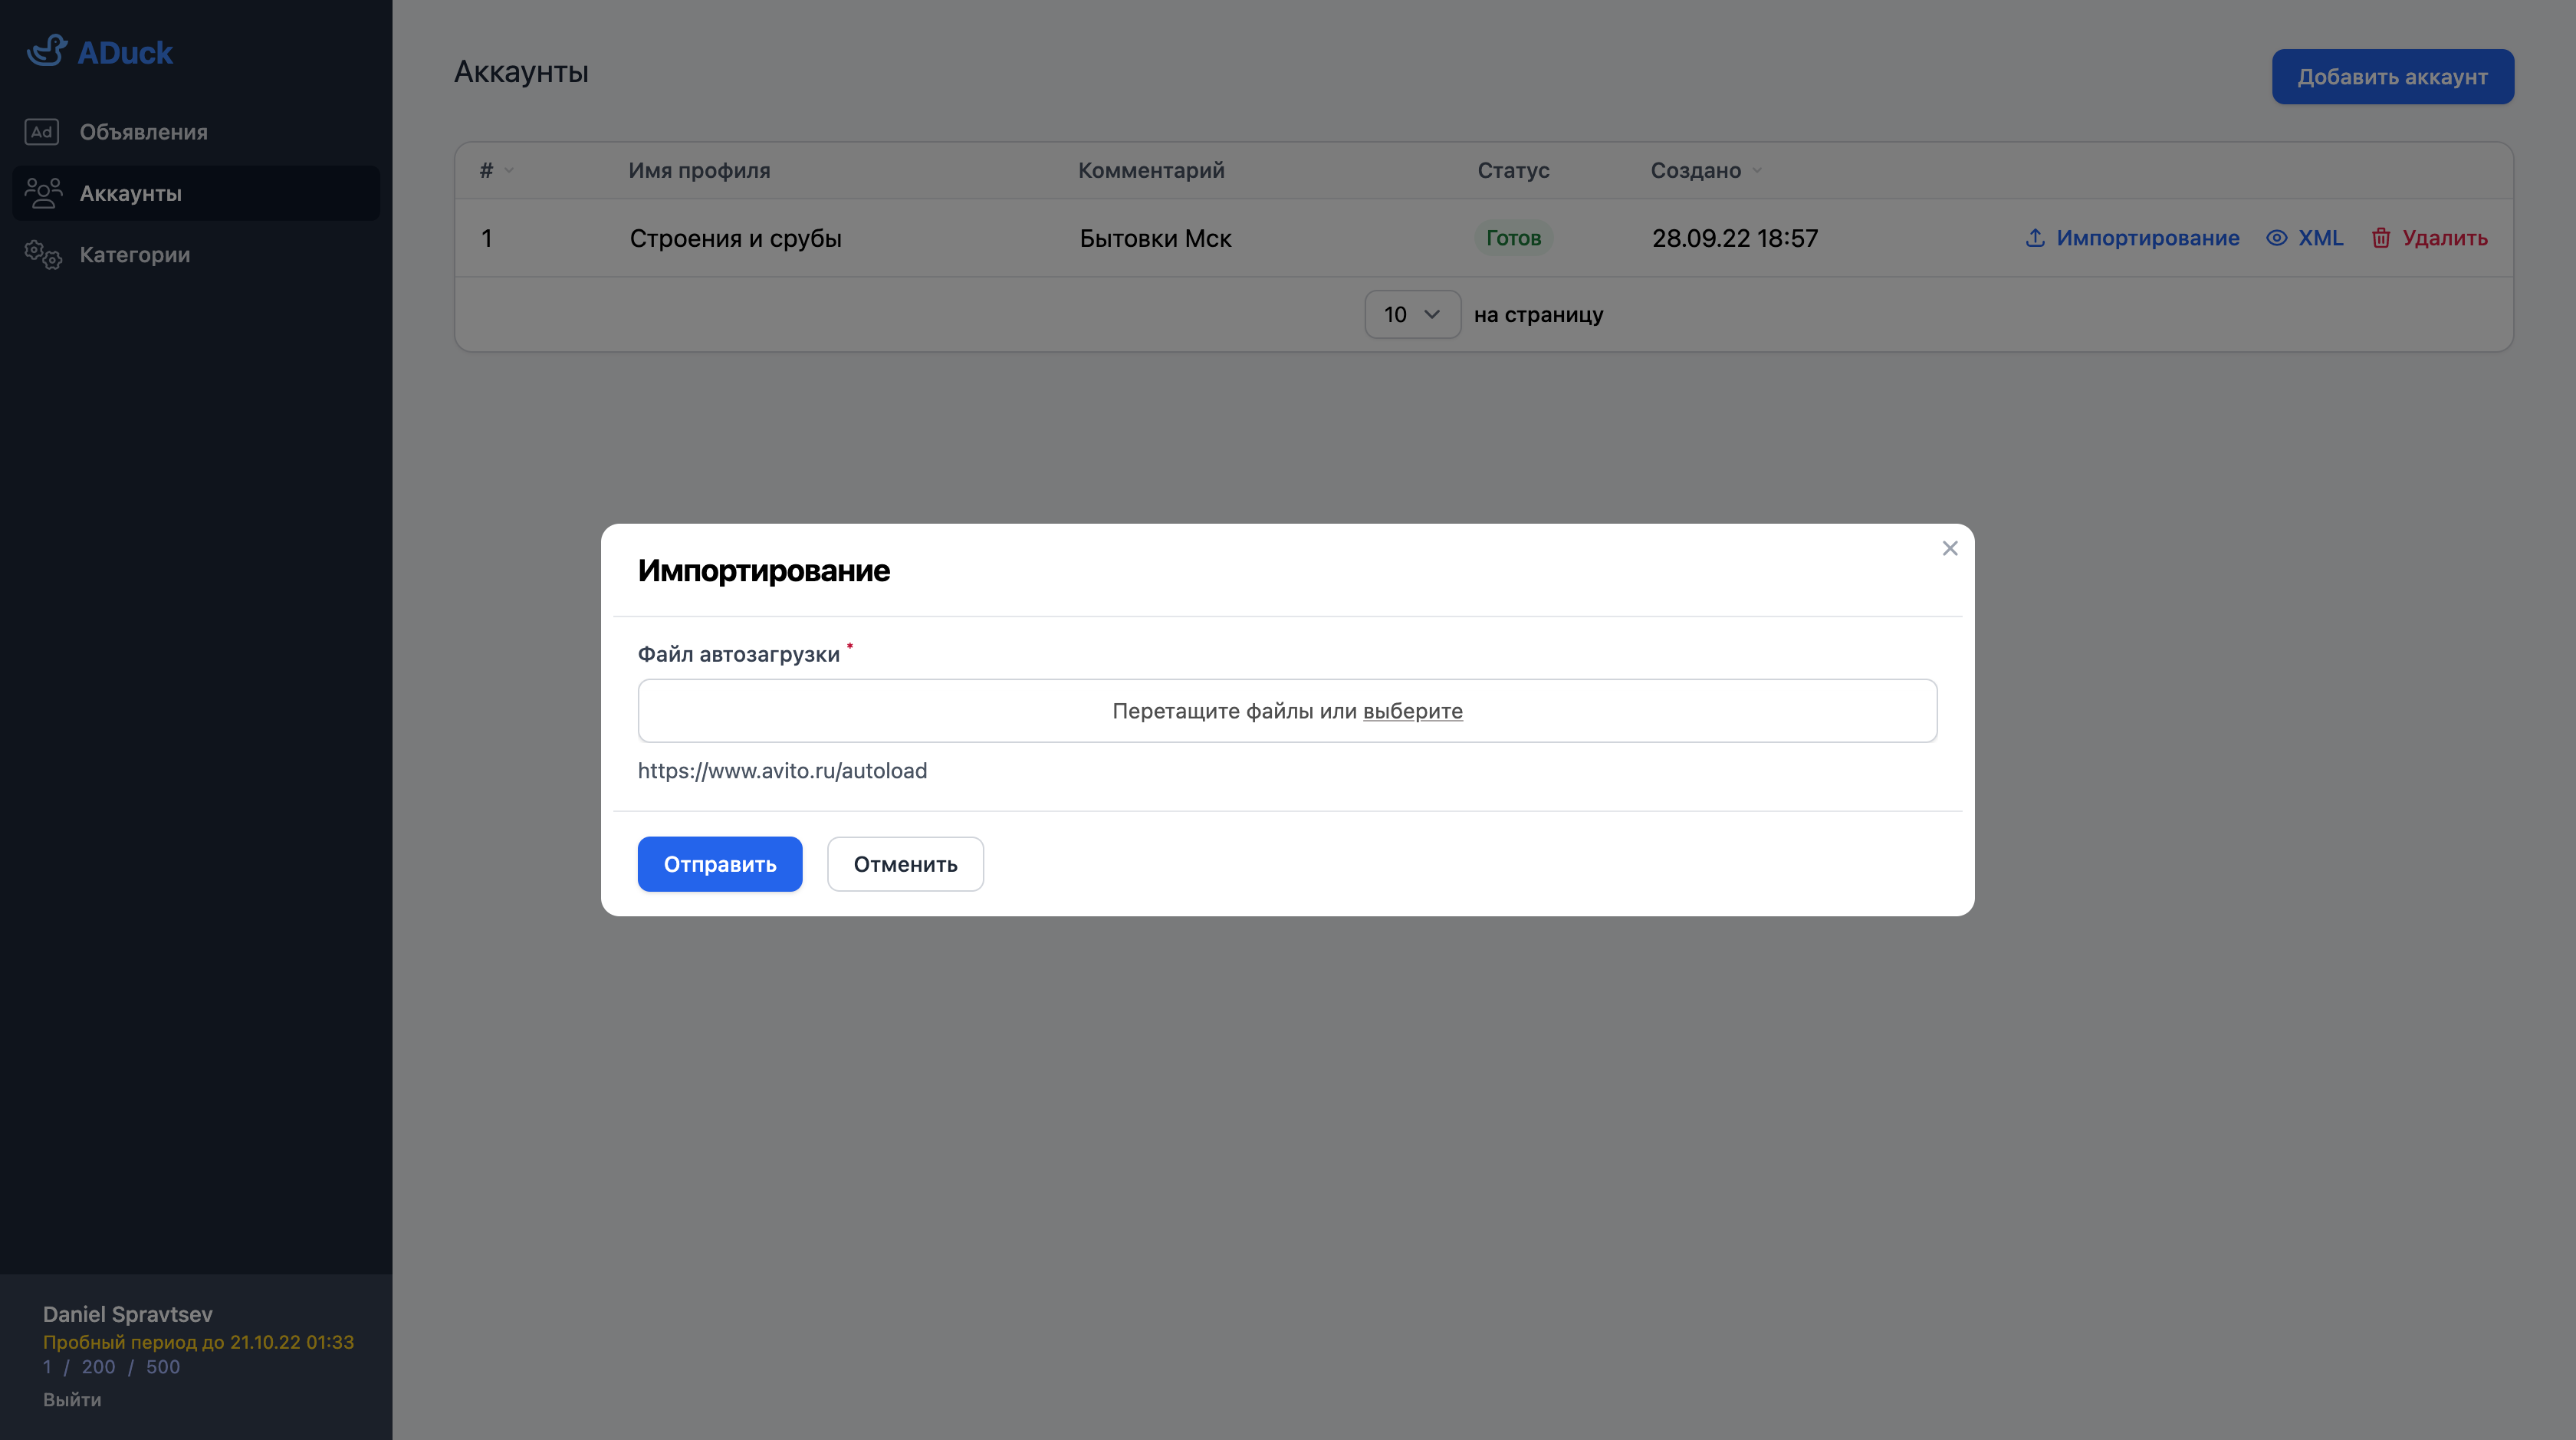Open the Категории menu item
The width and height of the screenshot is (2576, 1440).
point(134,255)
